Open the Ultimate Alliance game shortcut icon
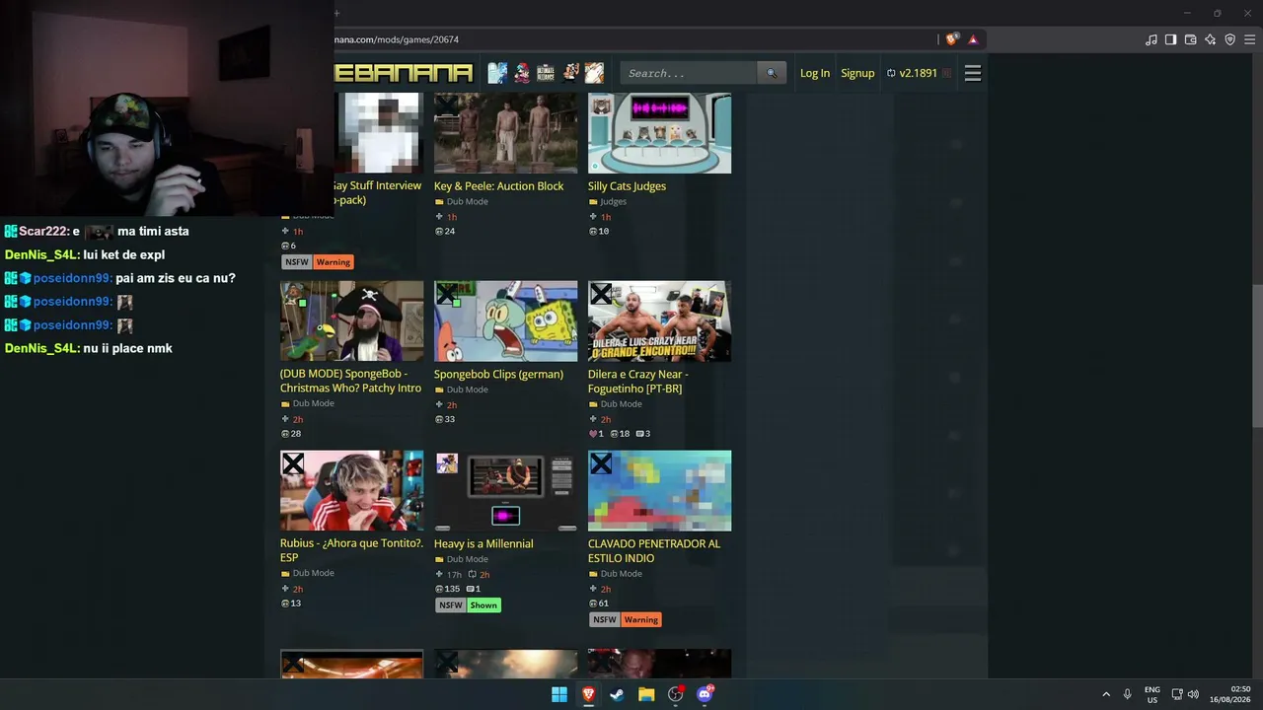Screen dimensions: 1263x710 [546, 73]
